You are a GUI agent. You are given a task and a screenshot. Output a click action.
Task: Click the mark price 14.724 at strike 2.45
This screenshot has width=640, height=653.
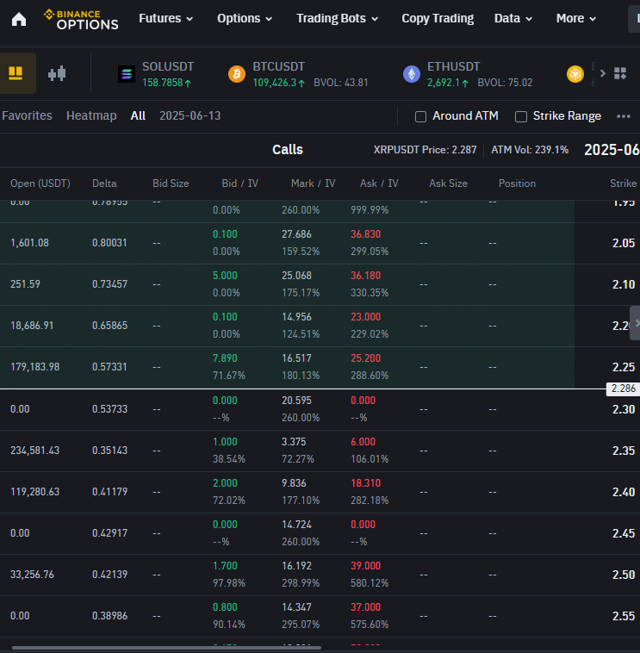pyautogui.click(x=296, y=525)
